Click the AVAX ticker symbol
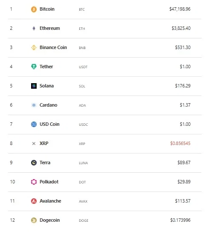The height and width of the screenshot is (232, 210). 83,201
